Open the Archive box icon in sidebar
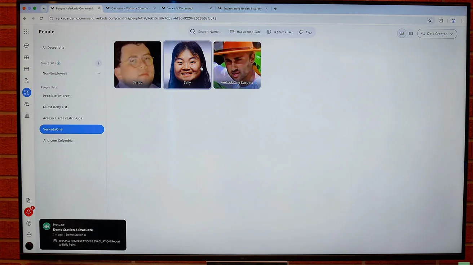 pos(26,69)
